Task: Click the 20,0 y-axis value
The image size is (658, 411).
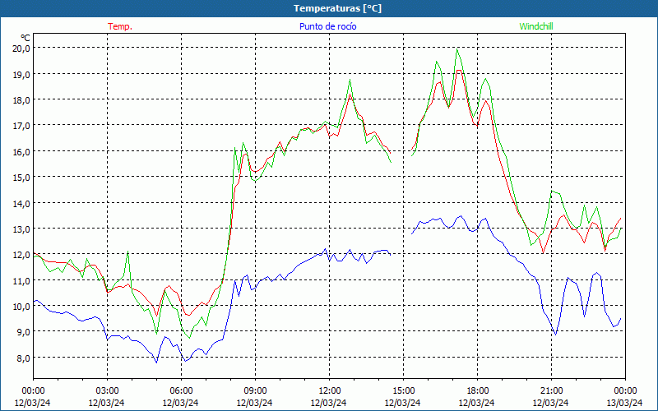Action: click(21, 48)
